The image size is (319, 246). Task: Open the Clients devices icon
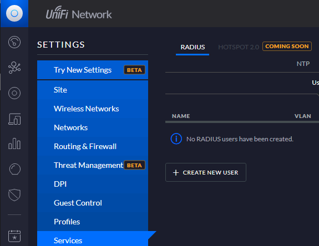pos(14,119)
